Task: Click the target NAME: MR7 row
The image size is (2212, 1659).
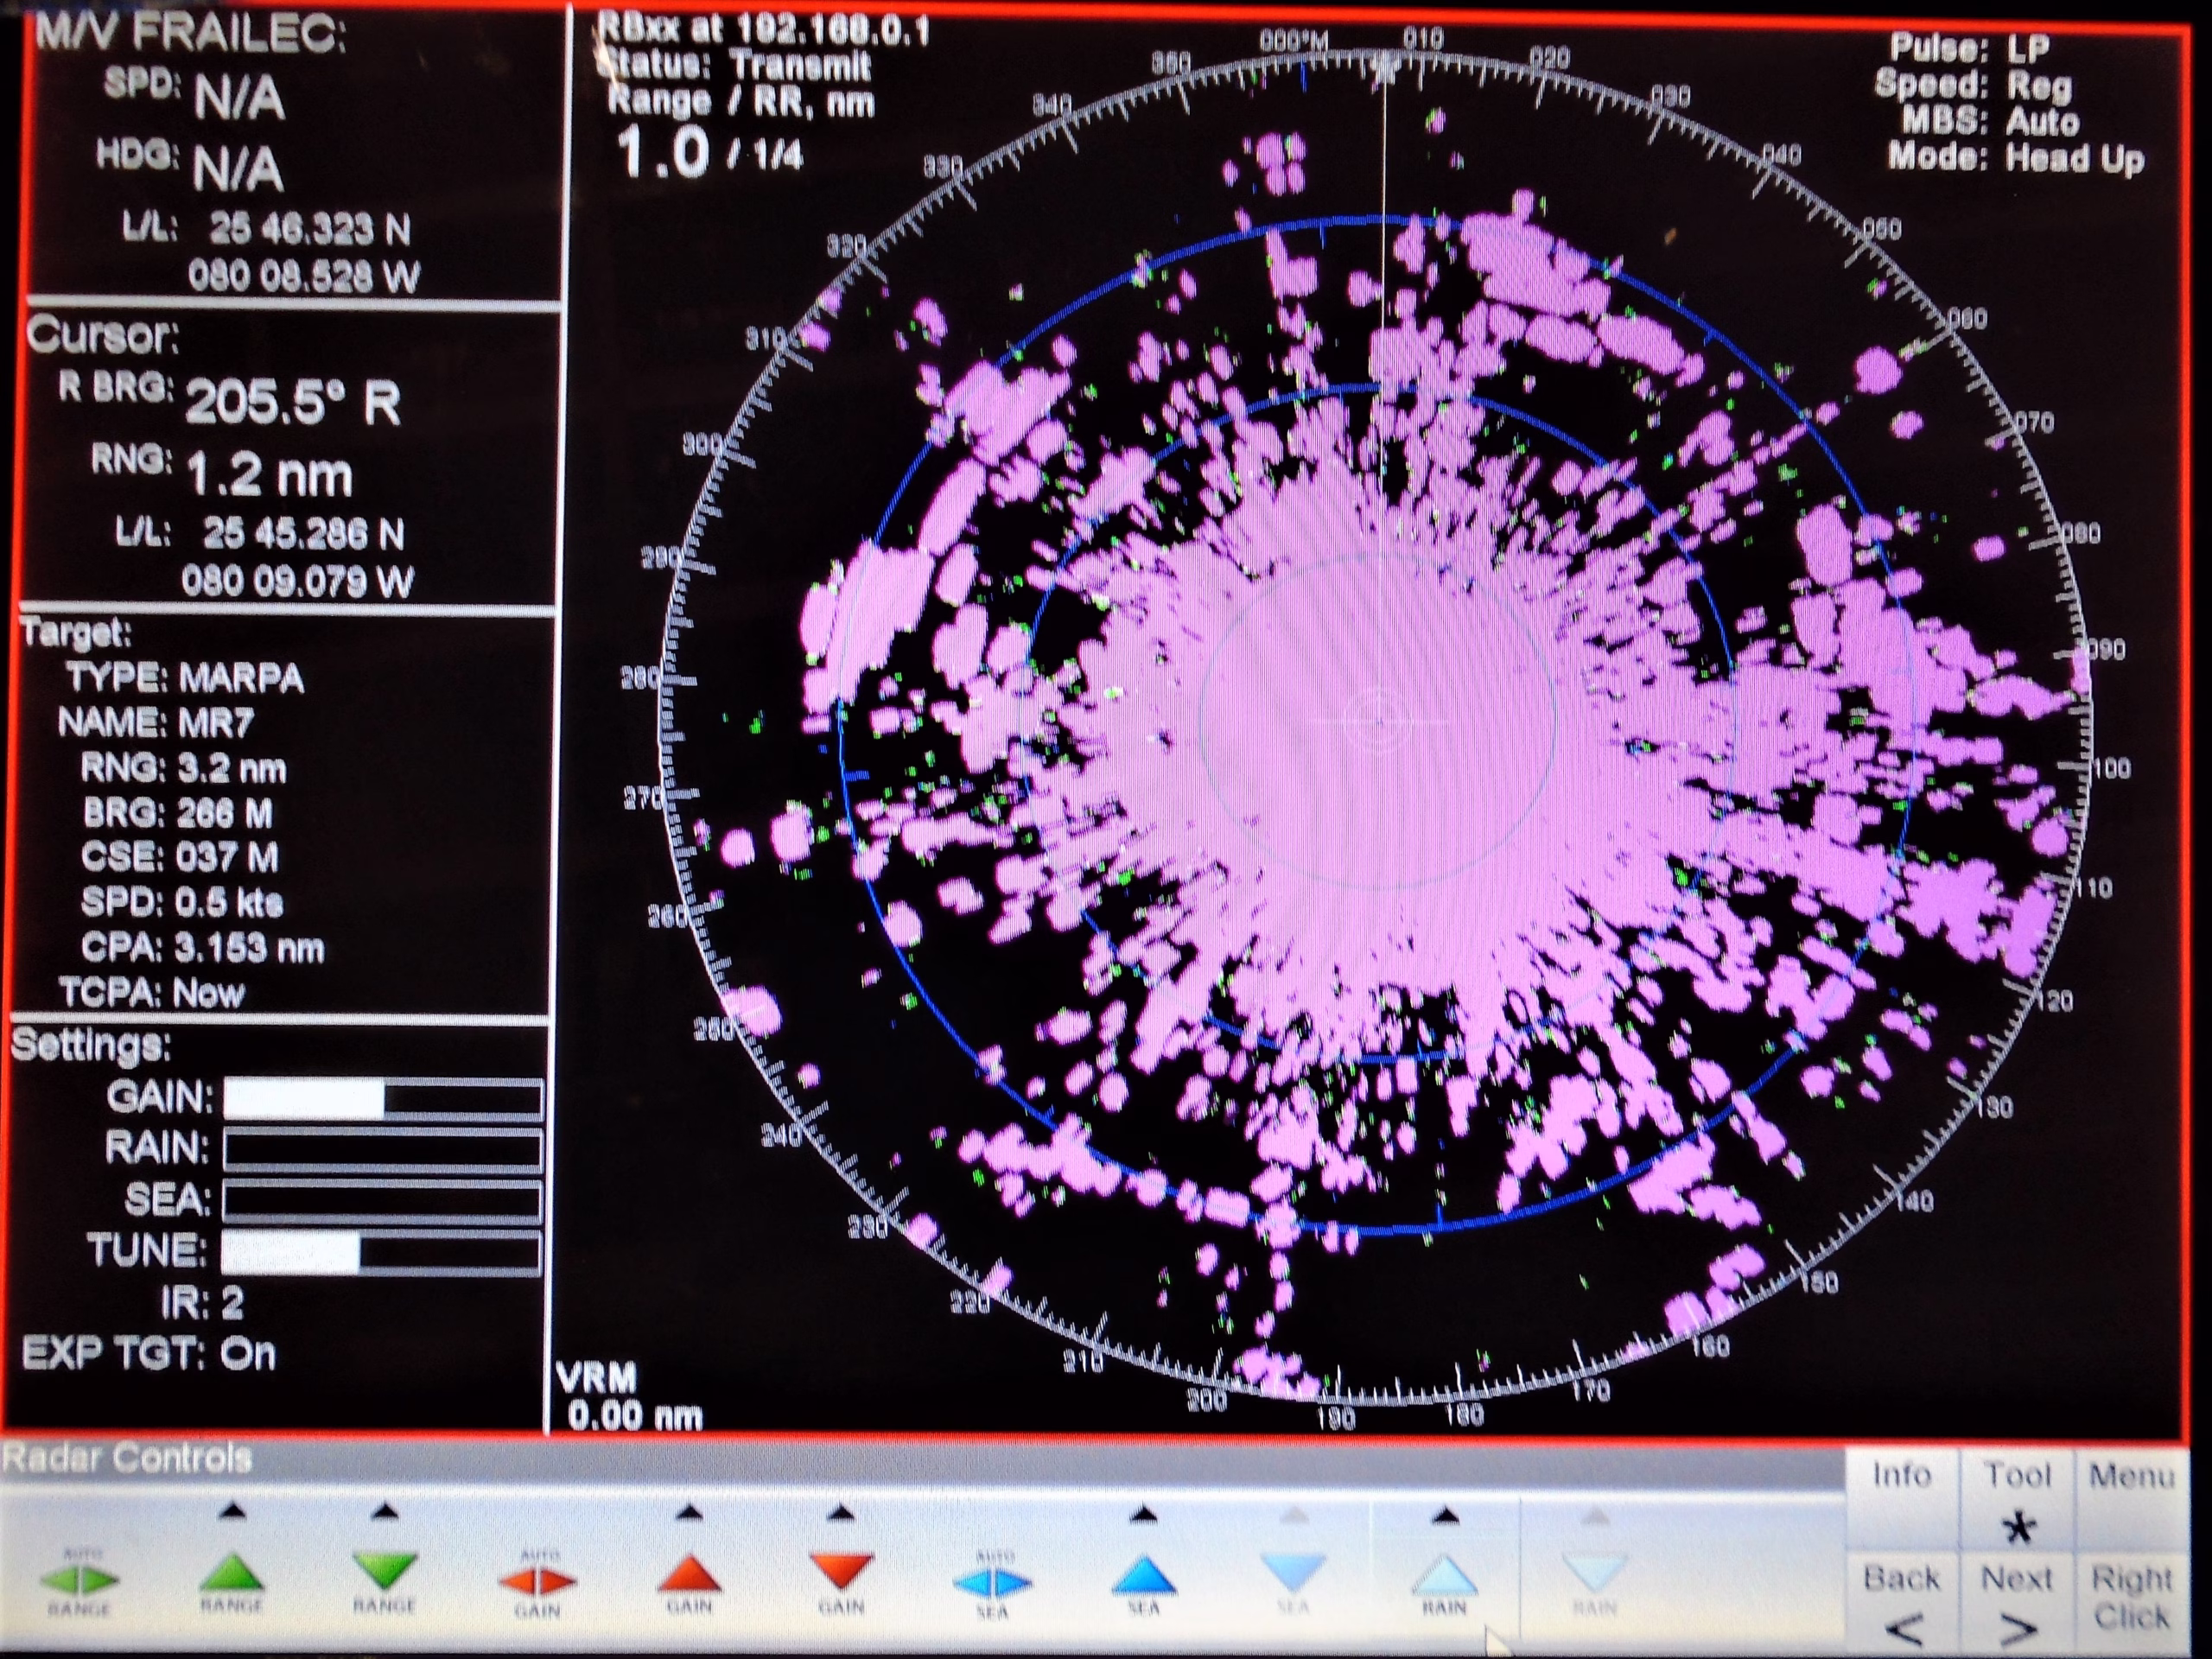Action: click(x=156, y=722)
